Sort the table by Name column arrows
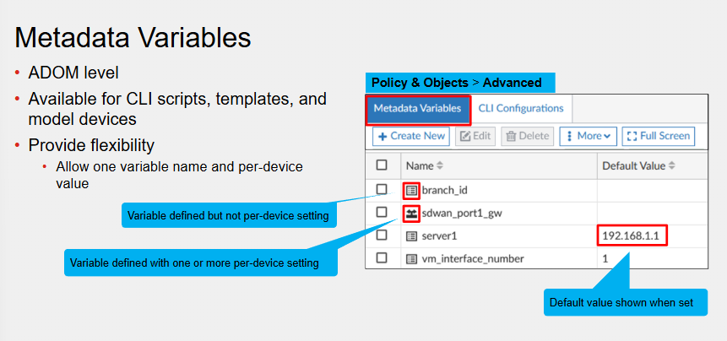 (x=441, y=166)
